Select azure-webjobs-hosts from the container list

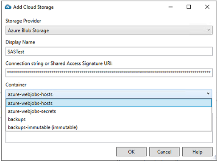coord(109,103)
